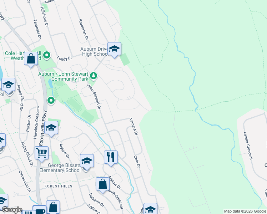The height and width of the screenshot is (214, 267).
Task: Click the Forest Hills Pkwy road label
Action: [43, 128]
